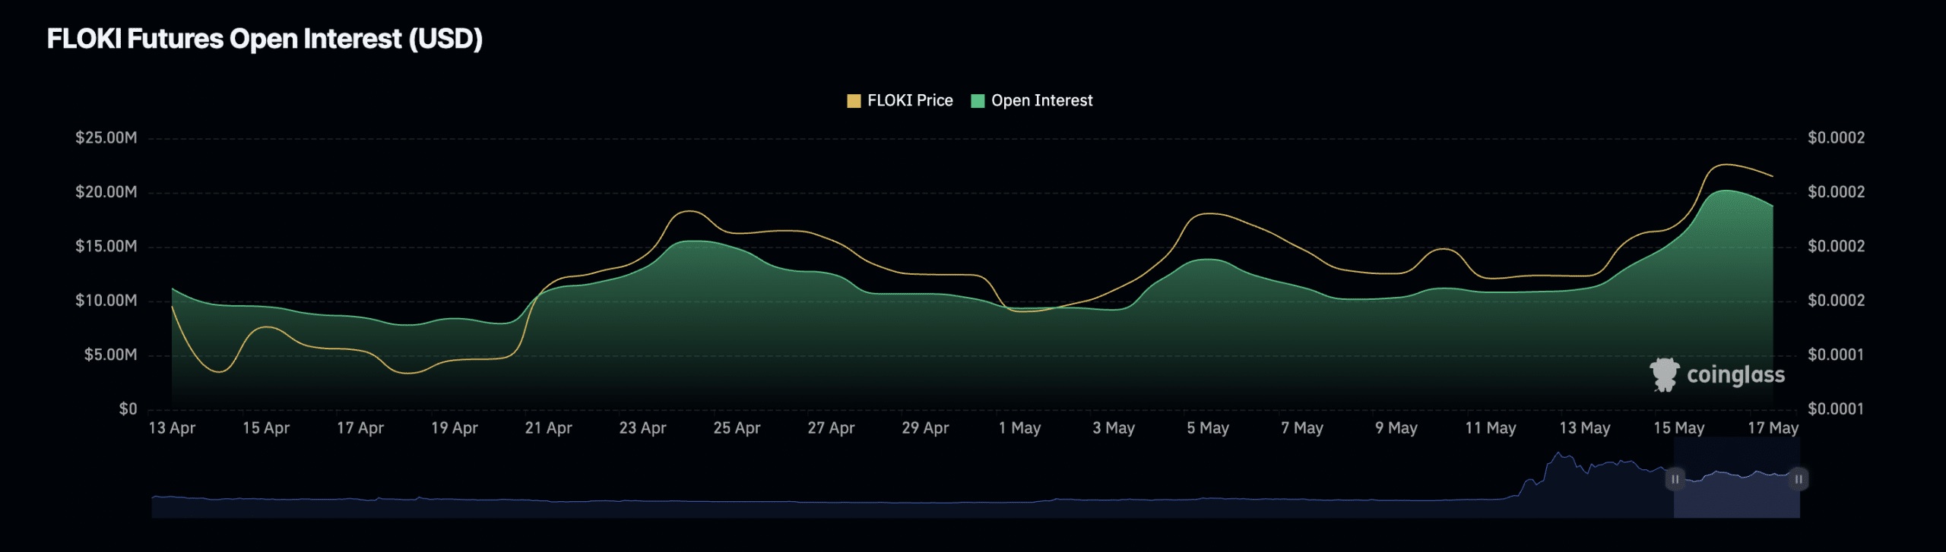
Task: Click the 27 Apr date label
Action: pos(832,428)
